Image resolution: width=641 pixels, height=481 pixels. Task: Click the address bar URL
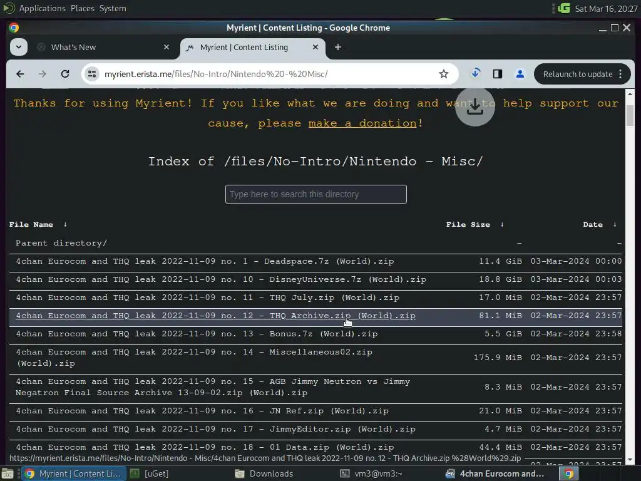[x=216, y=74]
